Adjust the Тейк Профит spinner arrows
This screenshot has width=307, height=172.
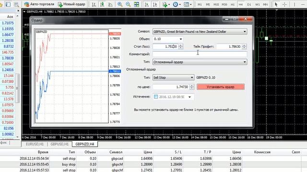244,47
